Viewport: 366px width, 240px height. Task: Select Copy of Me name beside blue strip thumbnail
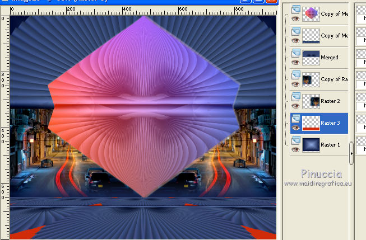(x=334, y=35)
